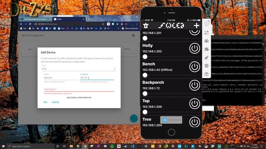Click the browser forward arrow

(26, 24)
